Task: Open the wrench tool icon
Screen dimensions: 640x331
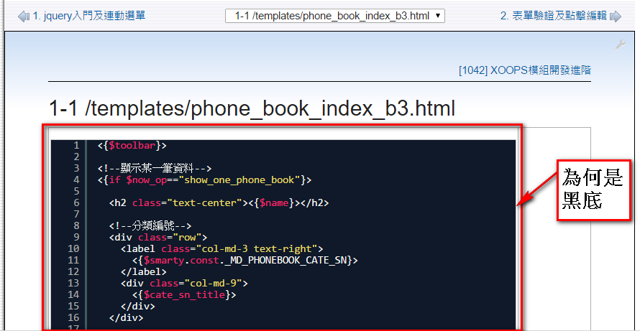Action: pos(621,45)
